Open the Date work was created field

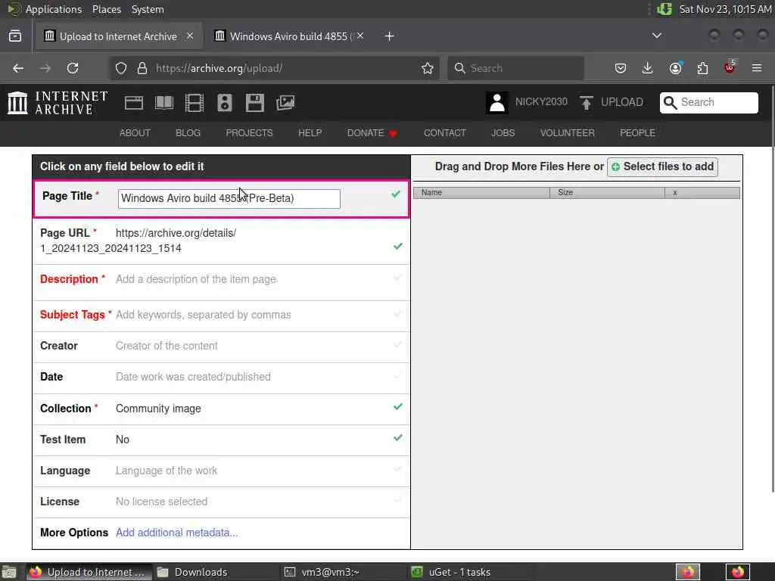point(222,377)
